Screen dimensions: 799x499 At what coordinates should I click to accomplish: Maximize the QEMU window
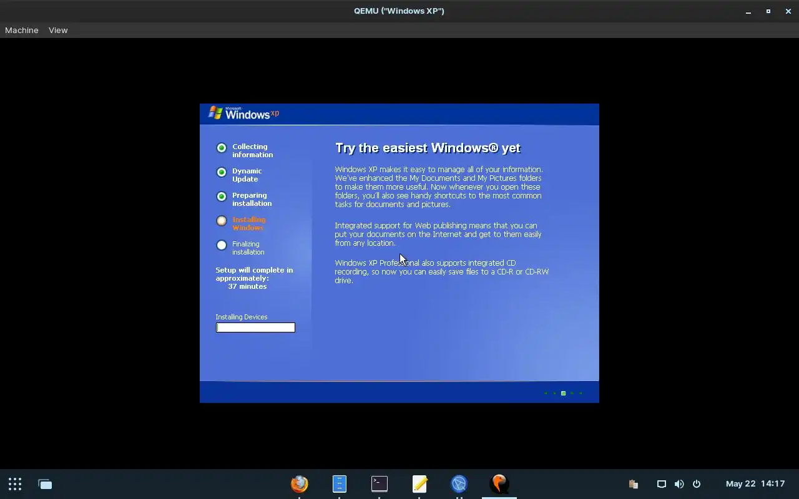[x=768, y=11]
